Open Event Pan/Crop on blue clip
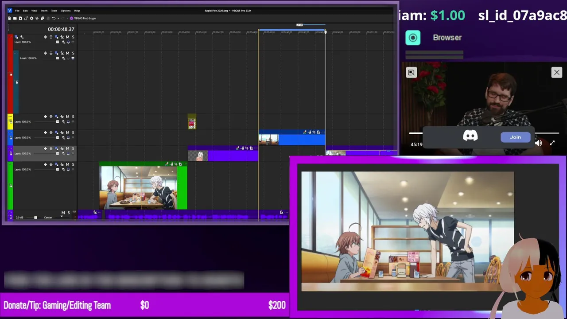Image resolution: width=567 pixels, height=319 pixels. (x=314, y=132)
